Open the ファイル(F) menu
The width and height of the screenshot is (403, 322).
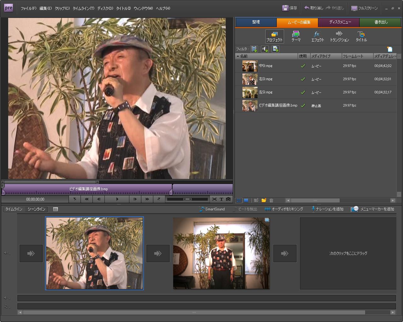click(x=28, y=8)
